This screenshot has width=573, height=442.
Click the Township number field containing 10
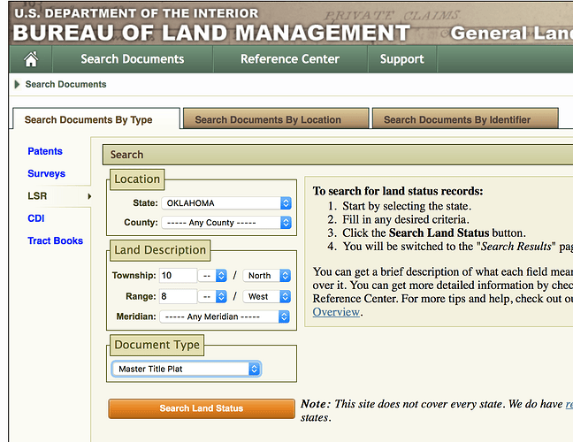click(178, 276)
